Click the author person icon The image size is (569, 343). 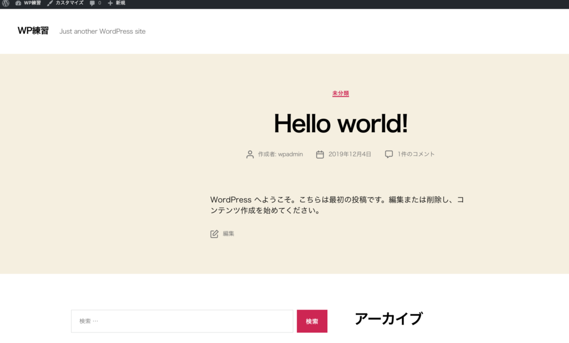pos(249,154)
